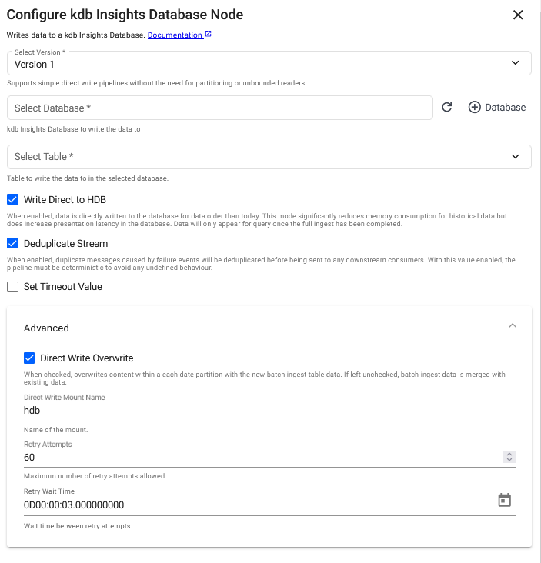Enable the Set Timeout Value checkbox

[x=12, y=287]
